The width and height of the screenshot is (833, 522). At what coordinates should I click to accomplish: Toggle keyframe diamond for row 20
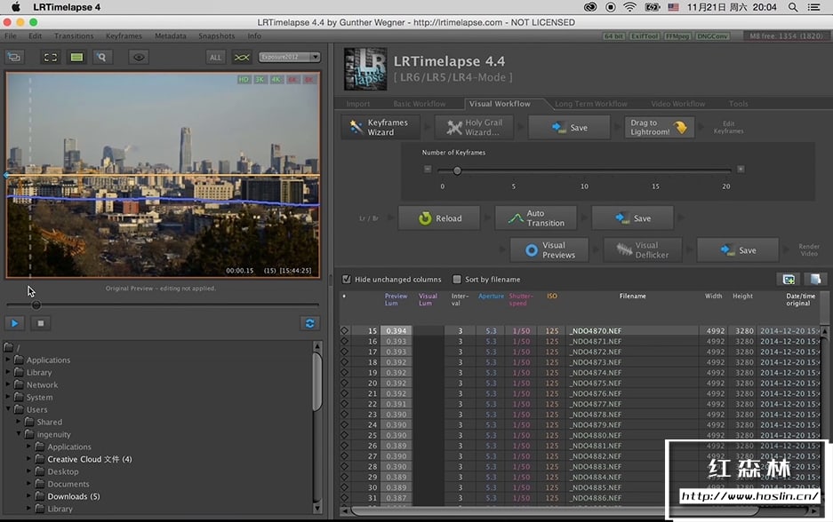click(344, 383)
